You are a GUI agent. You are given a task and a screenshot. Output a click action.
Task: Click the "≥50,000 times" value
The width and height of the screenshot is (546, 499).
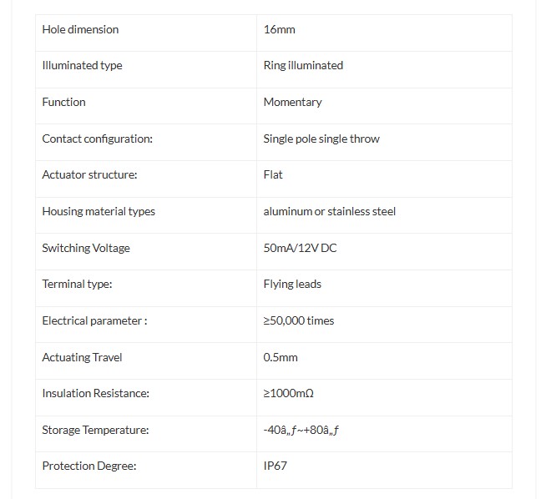tap(298, 320)
